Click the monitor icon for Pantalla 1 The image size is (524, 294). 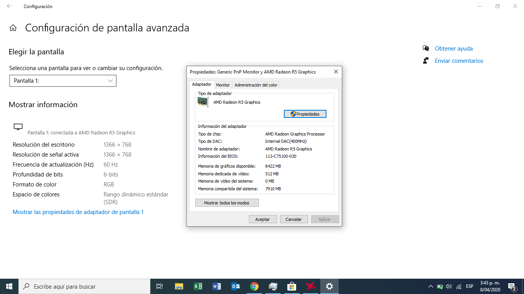(18, 127)
